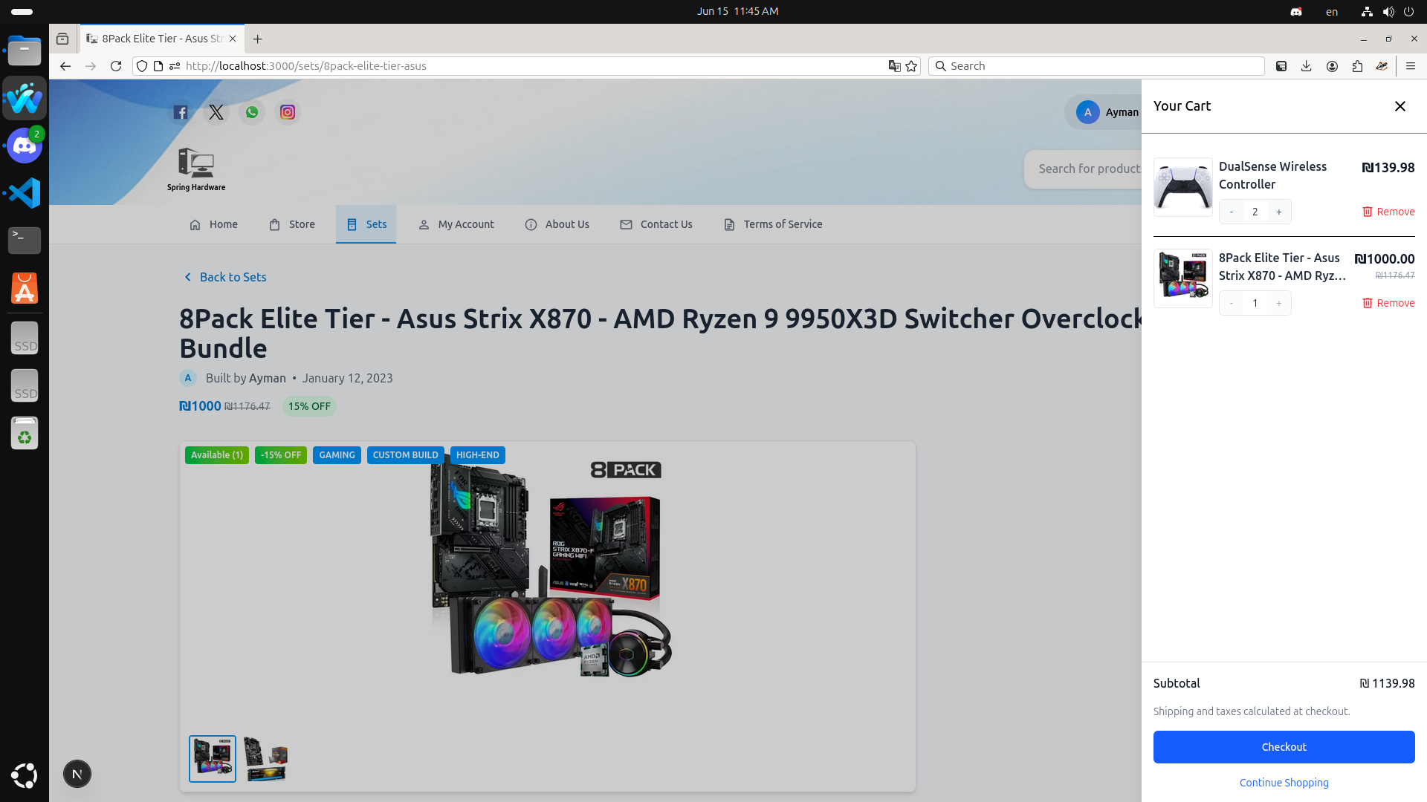Screen dimensions: 1427x802
Task: Bookmark this page with star icon
Action: tap(911, 66)
